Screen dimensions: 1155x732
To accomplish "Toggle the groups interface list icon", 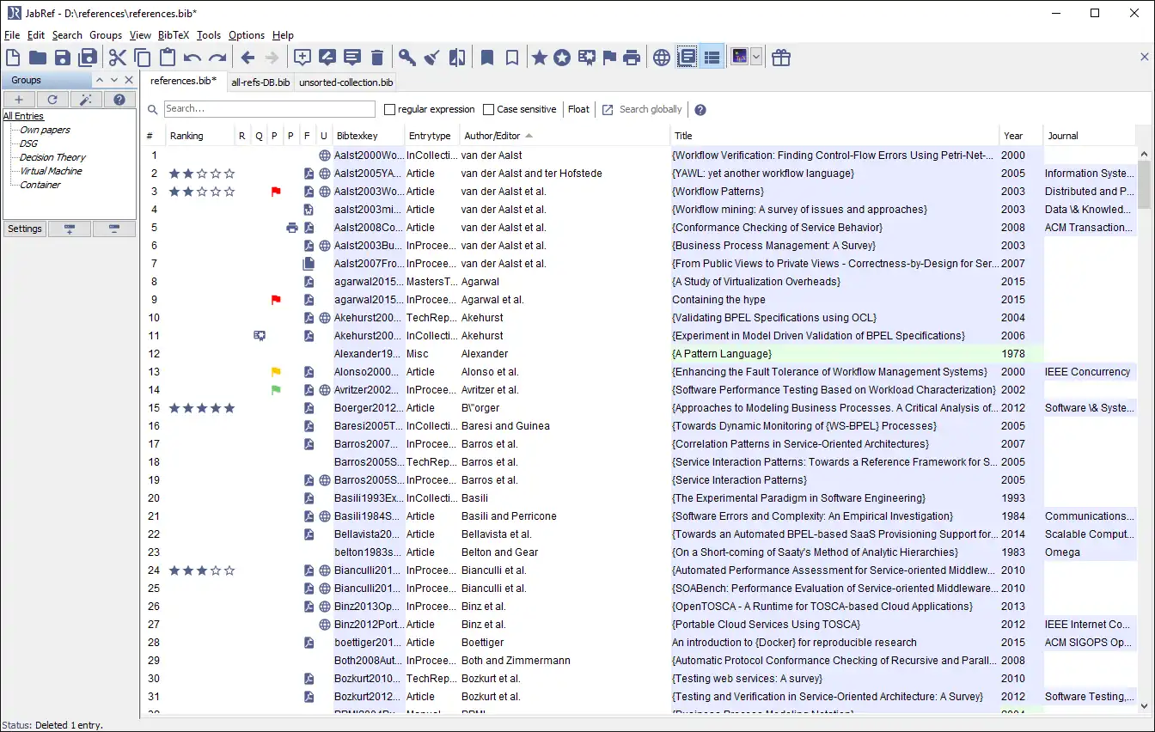I will [712, 58].
